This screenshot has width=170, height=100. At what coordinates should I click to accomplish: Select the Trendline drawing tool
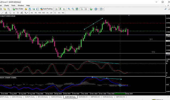2,13
